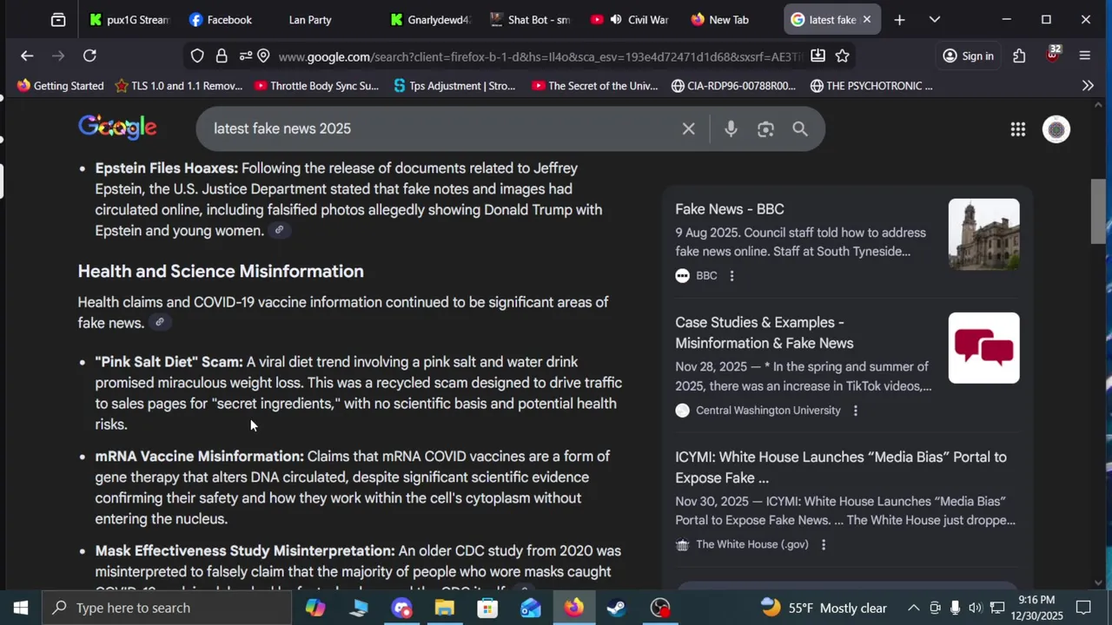Open Google apps grid
This screenshot has height=625, width=1112.
click(1018, 129)
